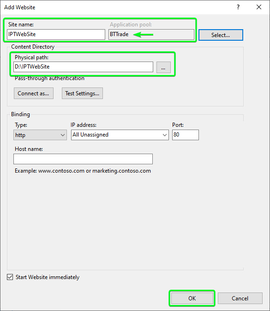Click the Add Website title text
270x311 pixels.
point(20,7)
